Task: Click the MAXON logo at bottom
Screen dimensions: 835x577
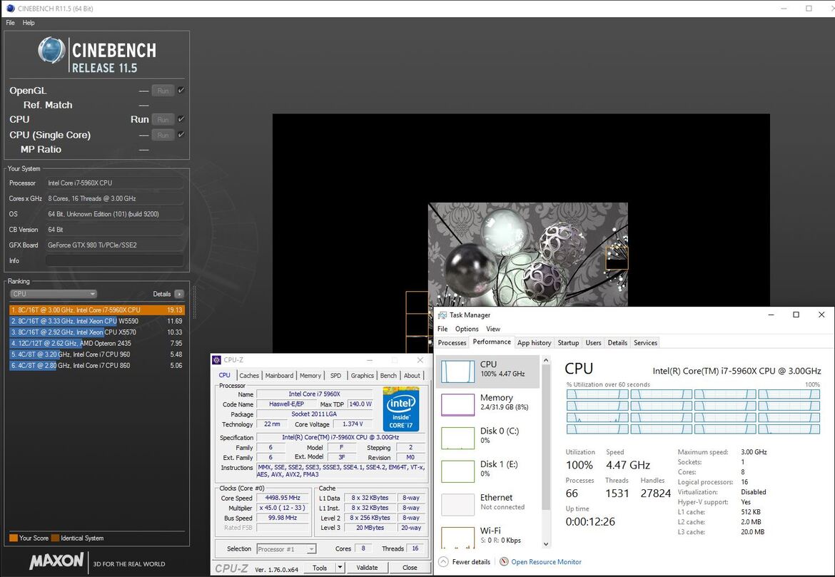Action: (x=56, y=561)
